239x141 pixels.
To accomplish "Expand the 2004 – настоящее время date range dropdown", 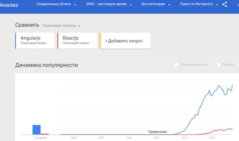I will (x=109, y=4).
